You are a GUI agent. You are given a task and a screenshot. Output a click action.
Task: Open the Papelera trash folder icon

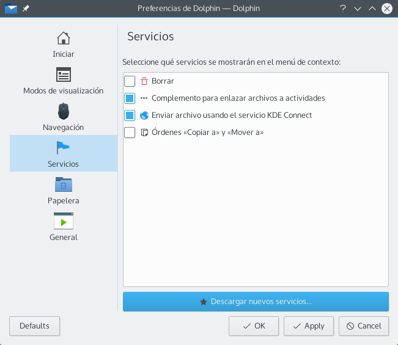64,184
